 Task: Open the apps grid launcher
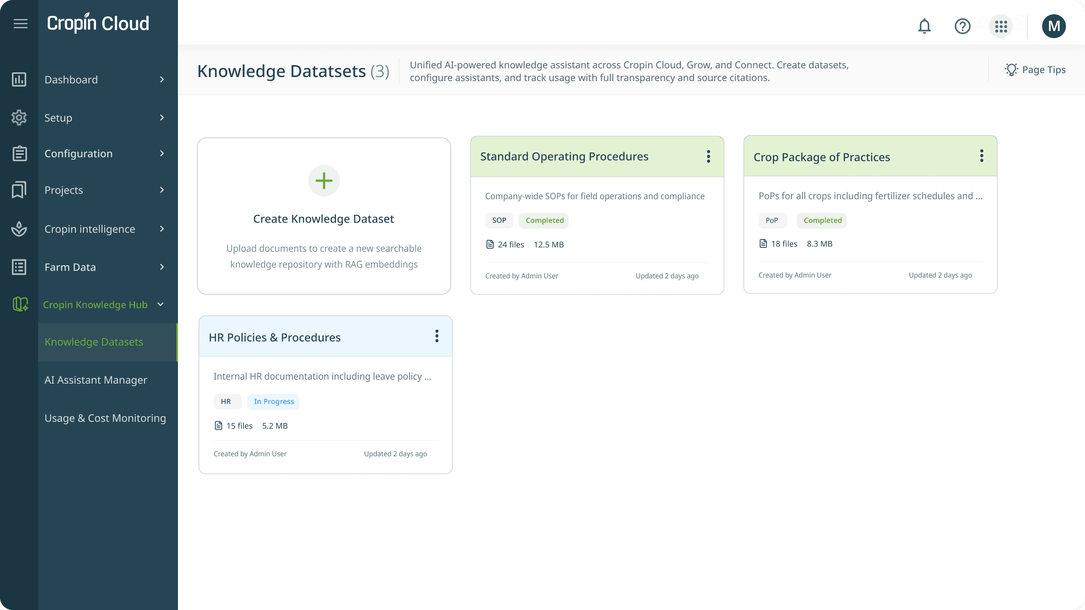click(1001, 26)
